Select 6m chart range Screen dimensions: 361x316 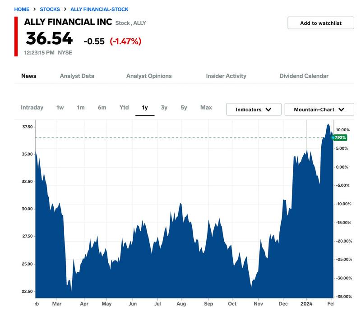[x=102, y=107]
